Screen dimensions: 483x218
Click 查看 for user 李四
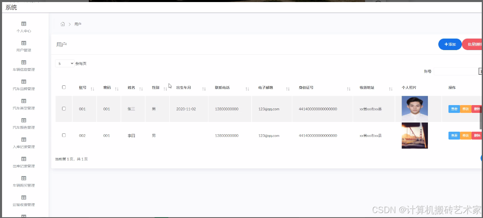point(454,135)
